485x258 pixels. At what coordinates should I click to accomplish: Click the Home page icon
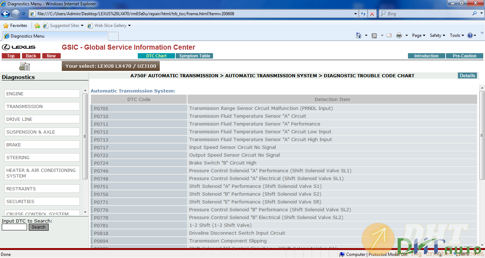point(359,35)
